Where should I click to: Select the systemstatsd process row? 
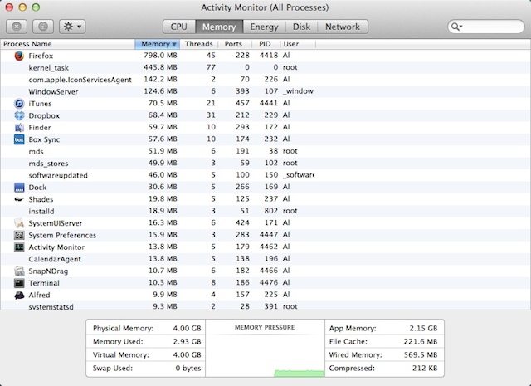click(x=265, y=306)
